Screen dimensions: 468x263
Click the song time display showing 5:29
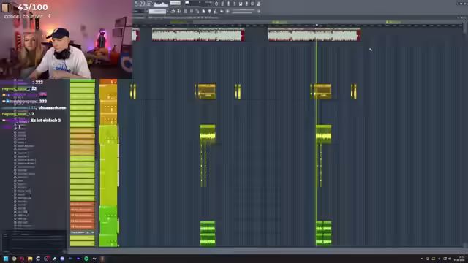click(143, 4)
